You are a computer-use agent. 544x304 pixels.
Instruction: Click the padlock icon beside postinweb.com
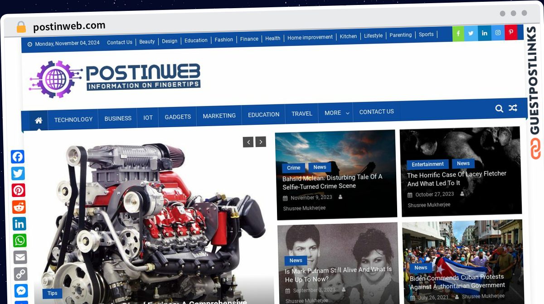21,27
